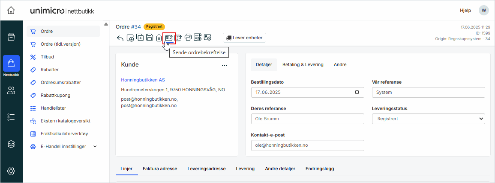Delete the order with the trash icon
This screenshot has height=183, width=495.
pos(159,38)
